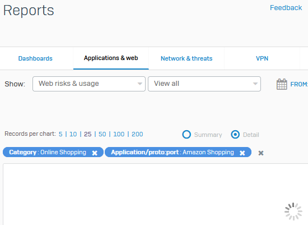Click the FROM date label

click(299, 84)
